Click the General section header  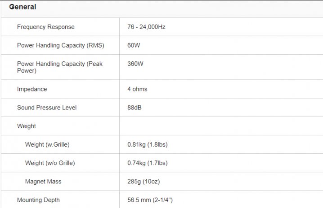pyautogui.click(x=22, y=7)
